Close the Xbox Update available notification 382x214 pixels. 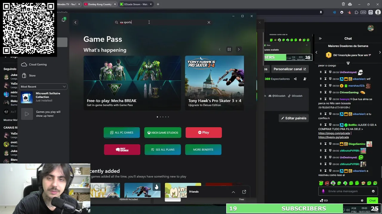pyautogui.click(x=306, y=45)
